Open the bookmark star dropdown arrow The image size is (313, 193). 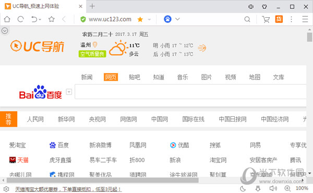pos(149,19)
